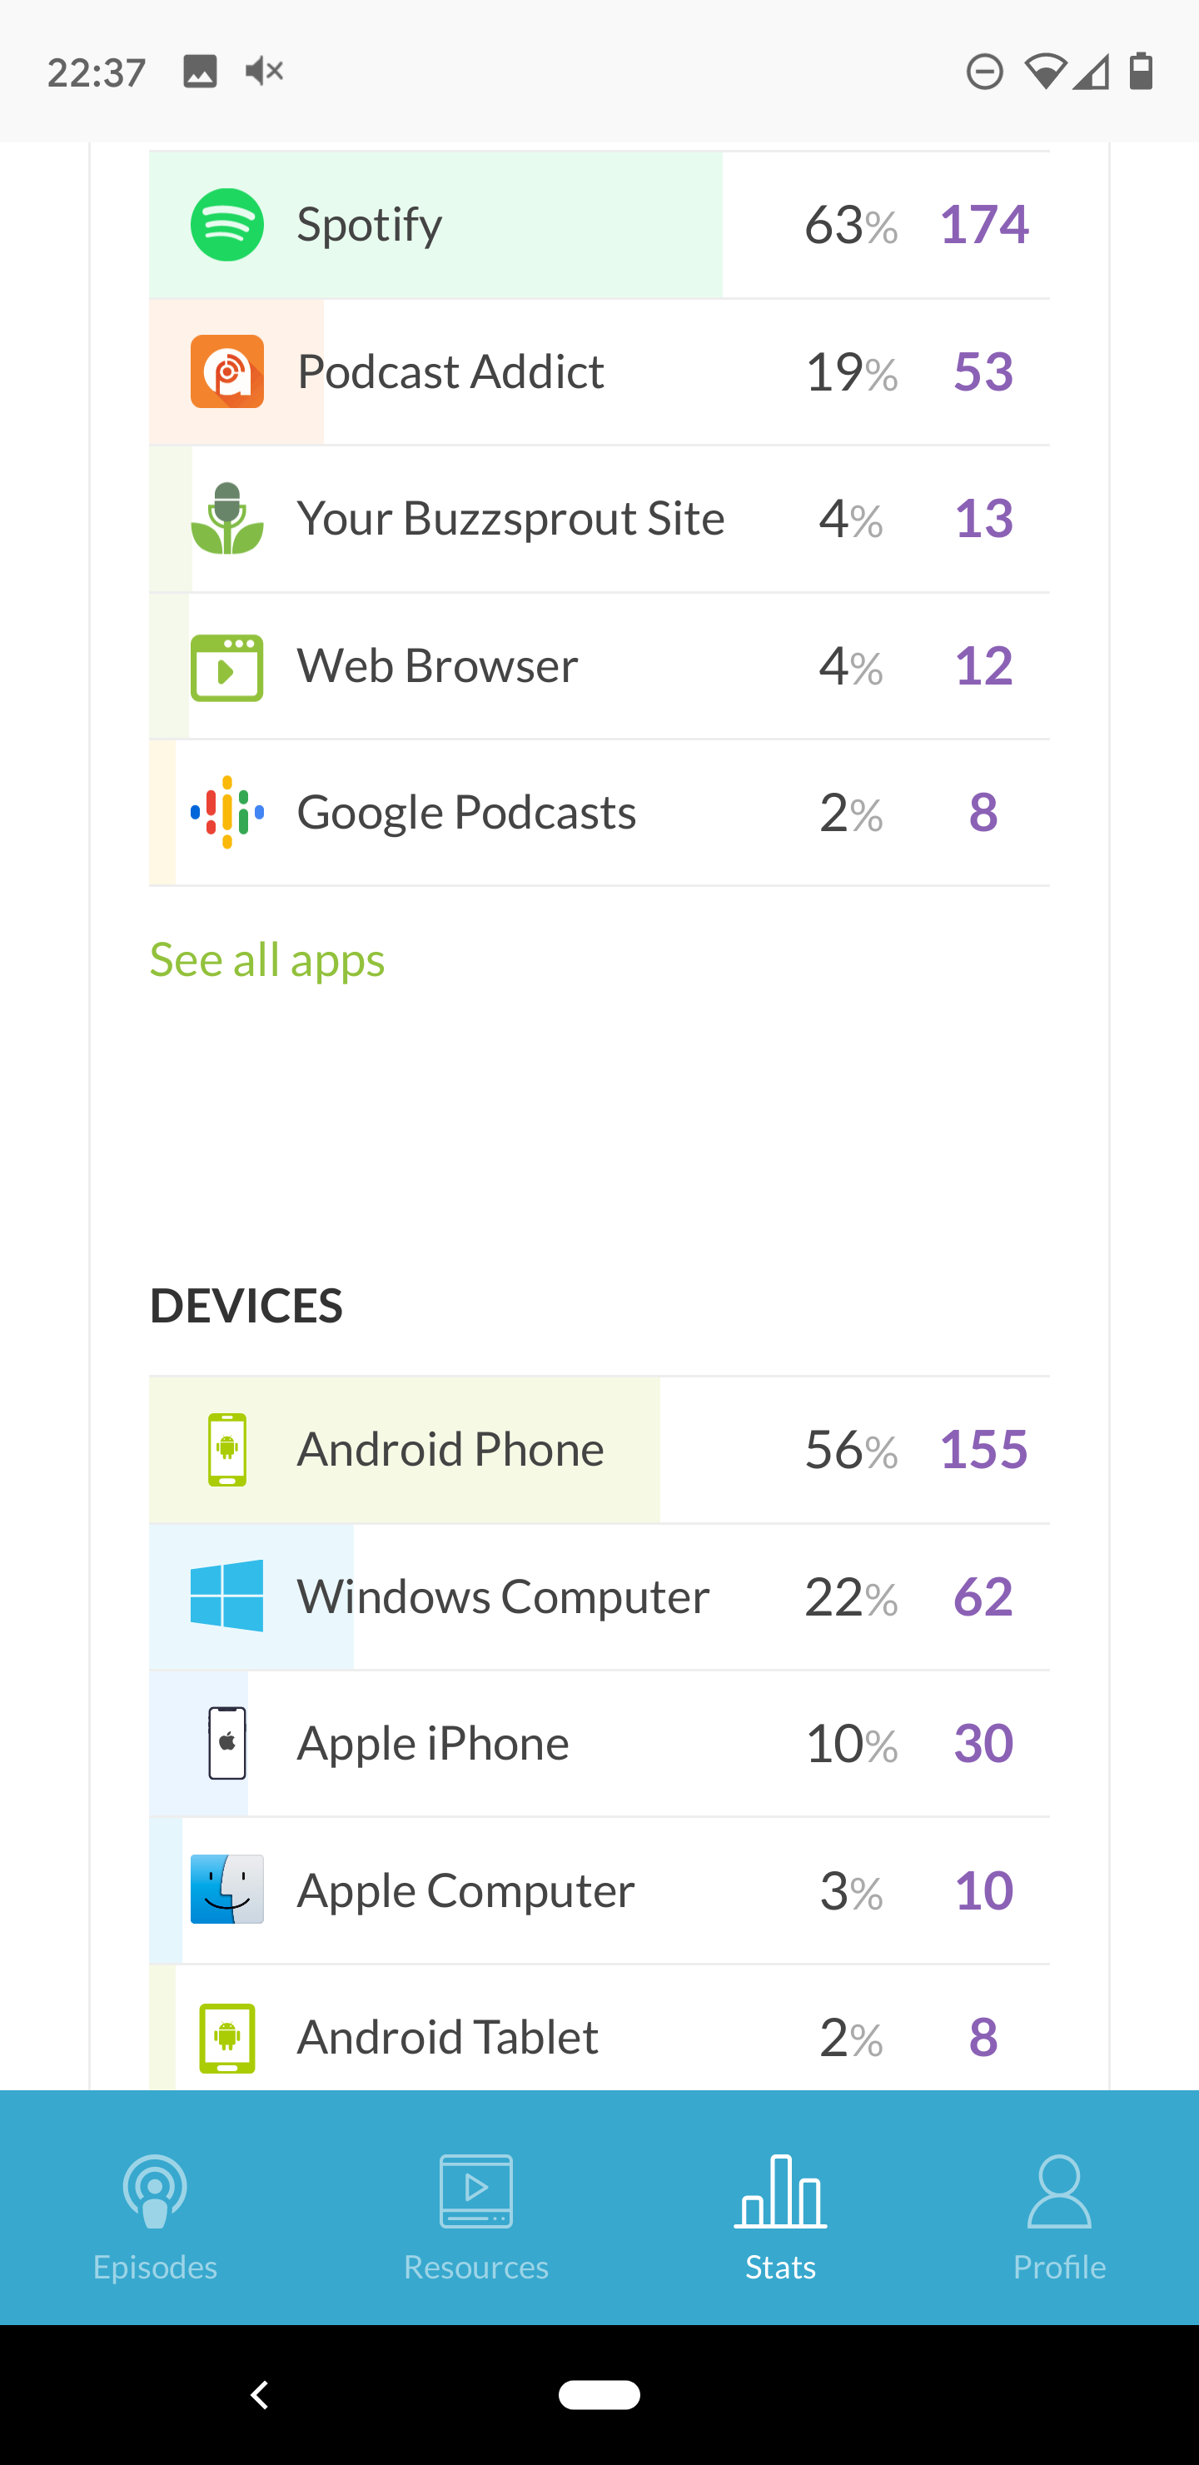Tap Podcast Addict's 53 downloads count
Screen dimensions: 1199x2465
(x=983, y=371)
